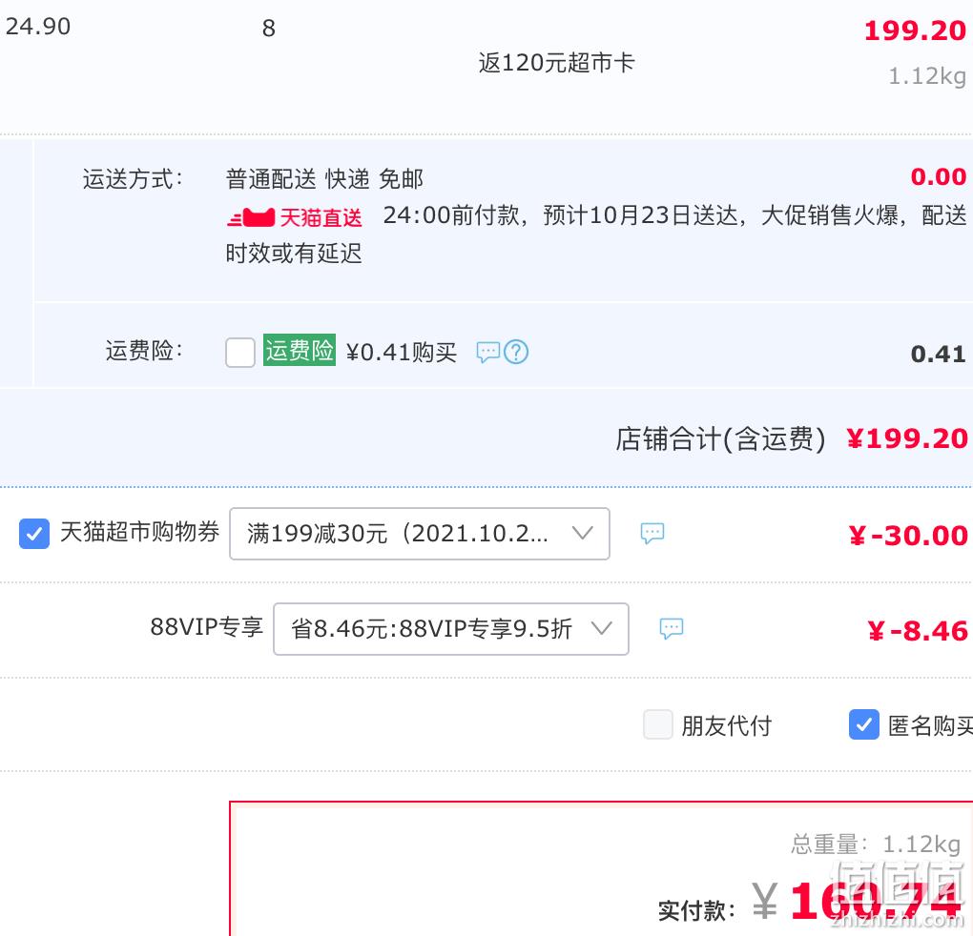The image size is (973, 936).
Task: Uncheck the 匿名购买 checkbox
Action: coord(864,724)
